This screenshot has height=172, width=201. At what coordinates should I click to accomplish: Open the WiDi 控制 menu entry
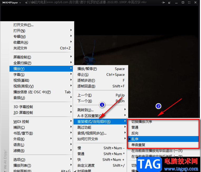tap(41, 122)
